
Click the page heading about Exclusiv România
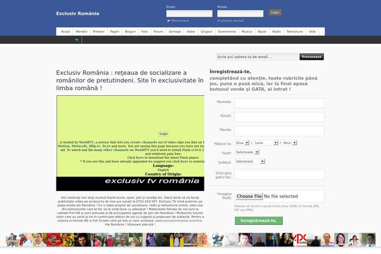[x=130, y=80]
